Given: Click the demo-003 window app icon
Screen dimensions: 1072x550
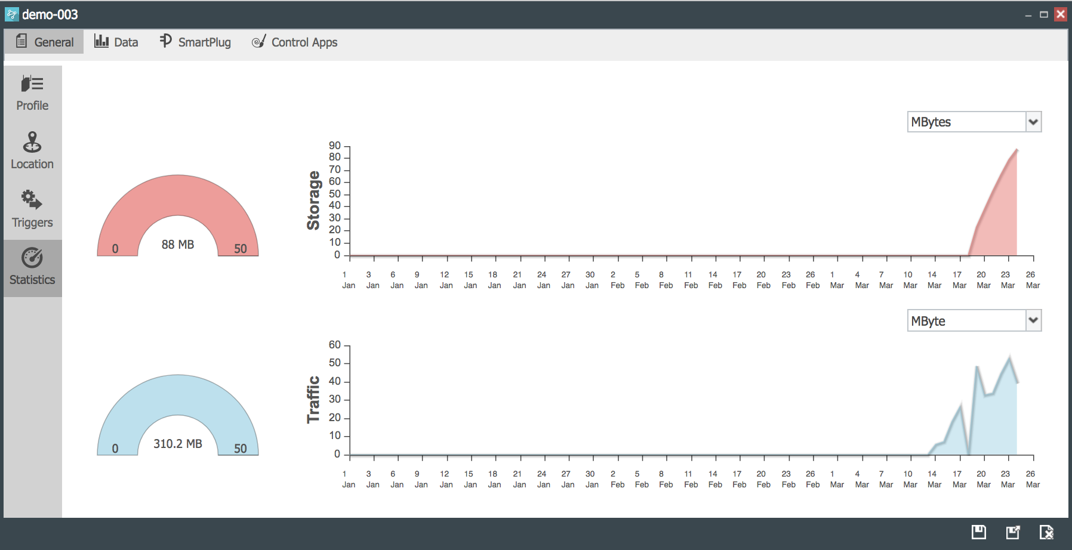Looking at the screenshot, I should pos(12,14).
